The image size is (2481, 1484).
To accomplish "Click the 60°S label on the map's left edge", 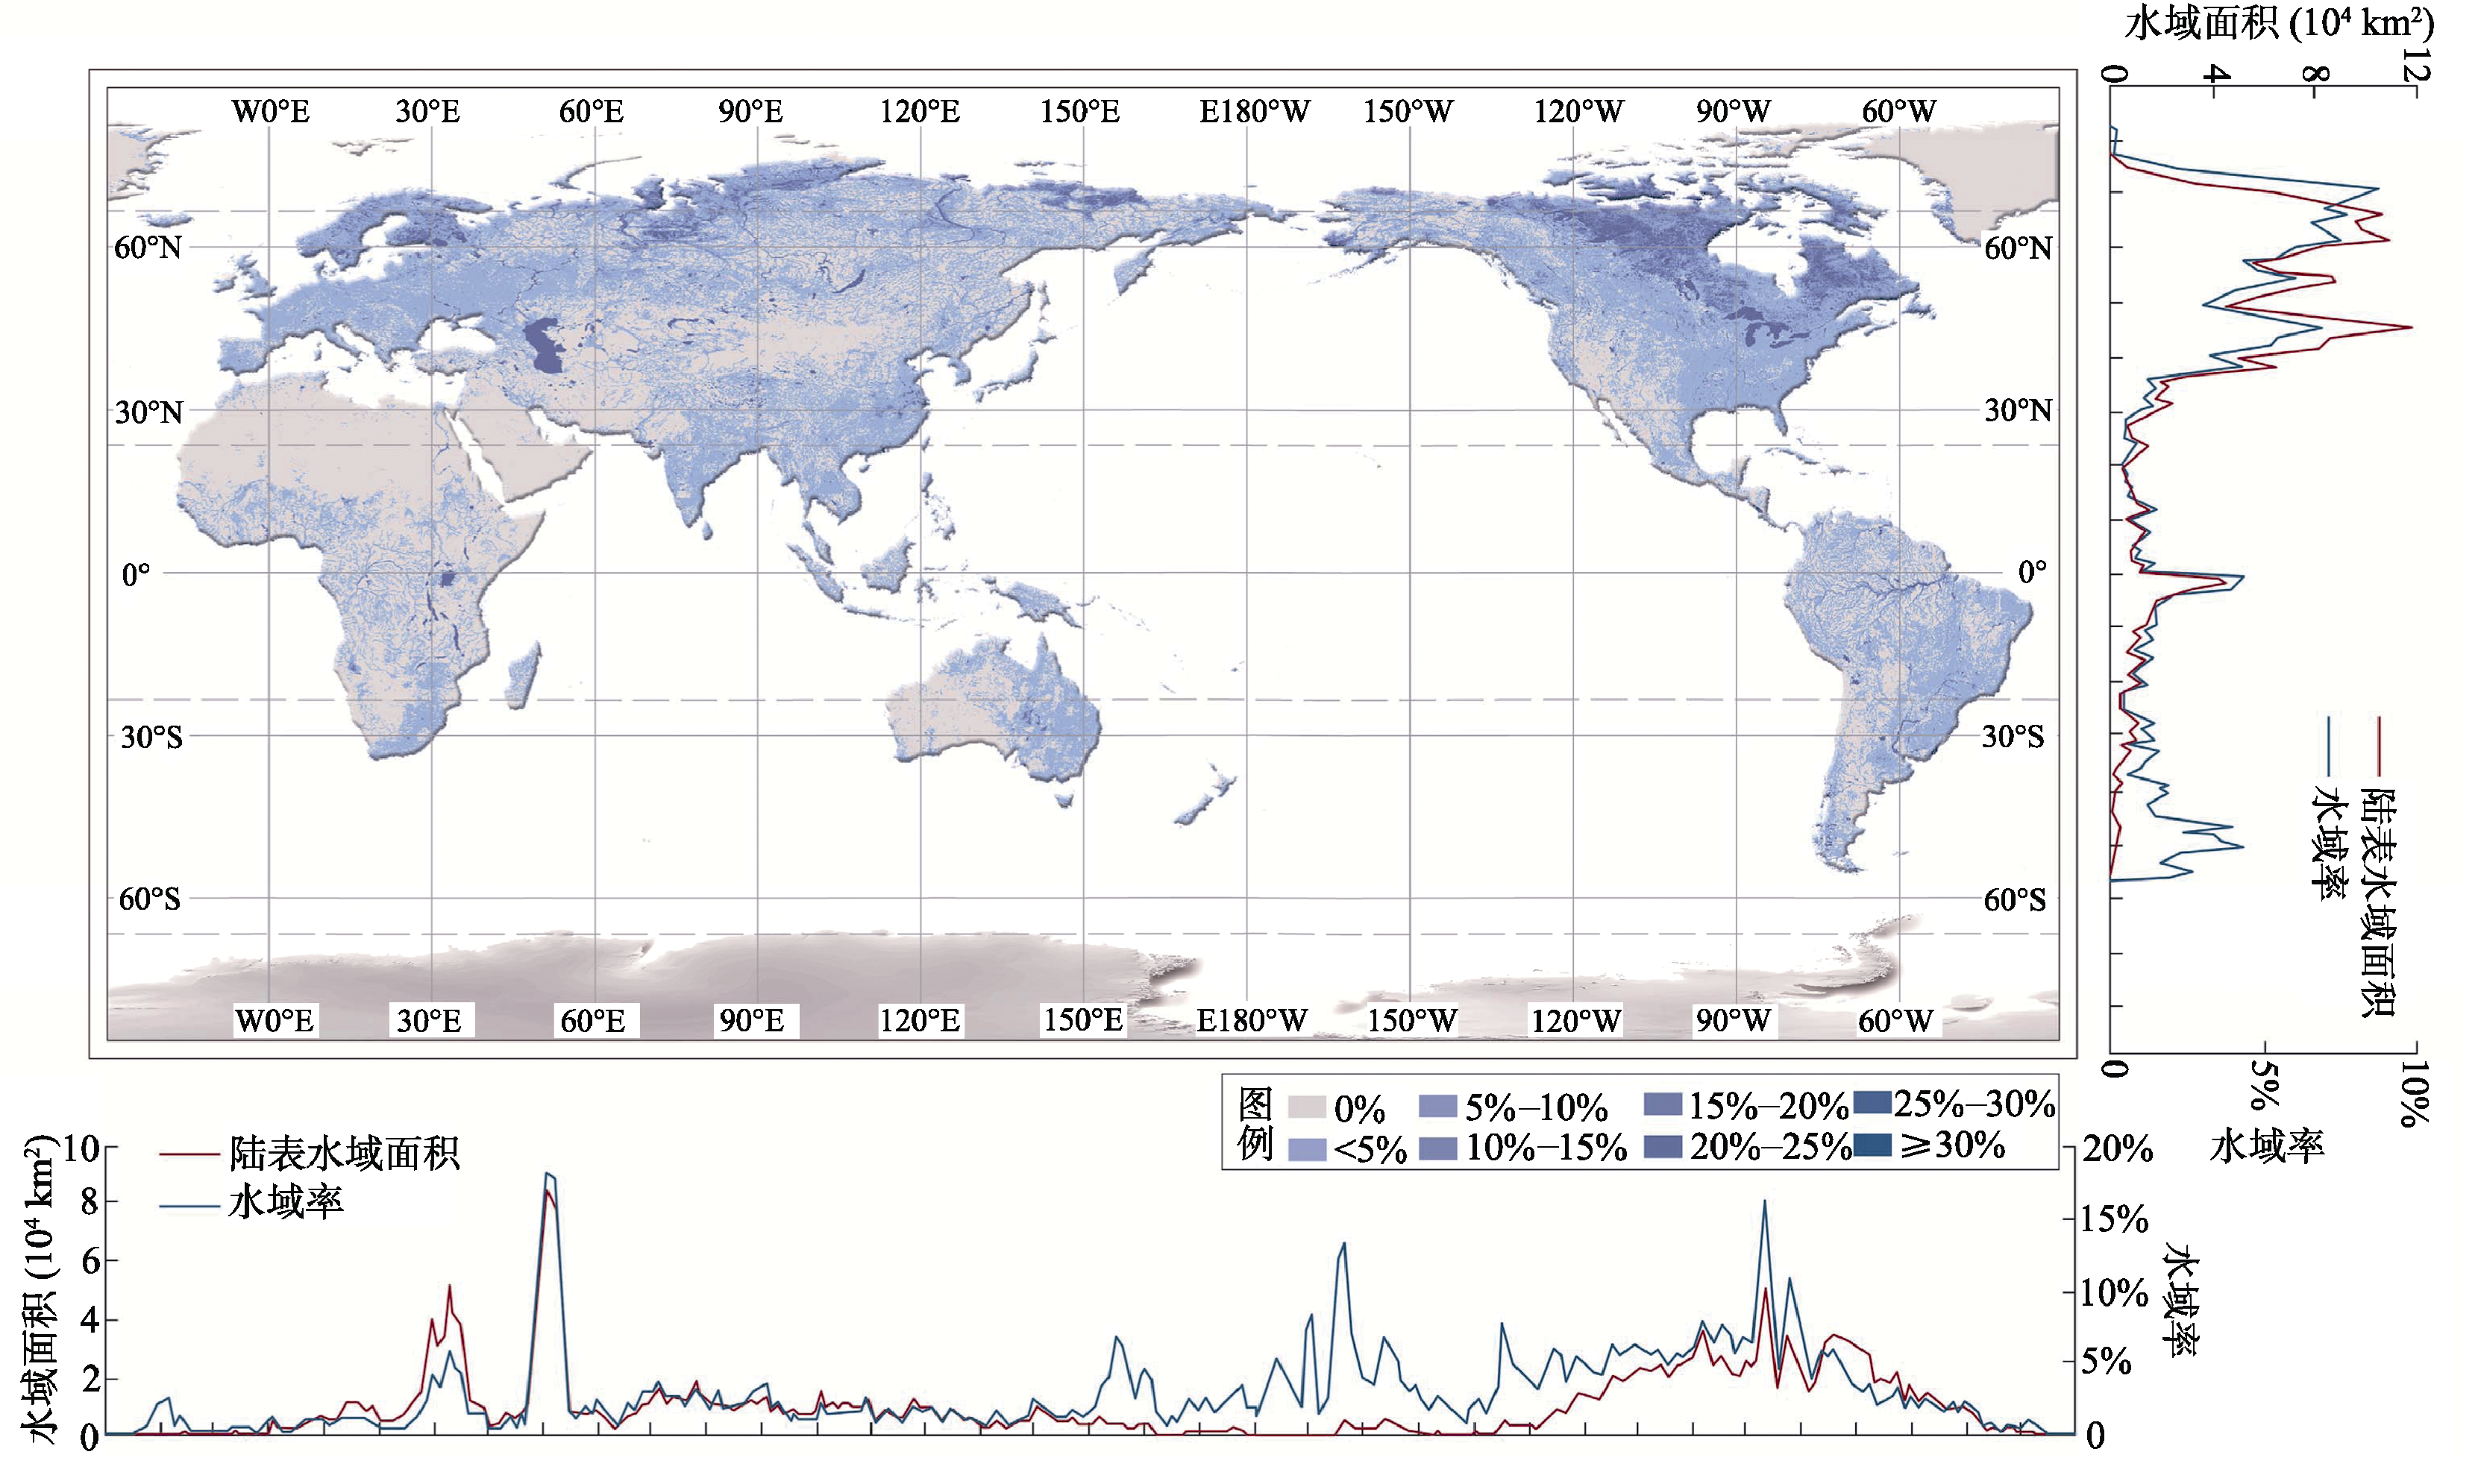I will point(150,899).
